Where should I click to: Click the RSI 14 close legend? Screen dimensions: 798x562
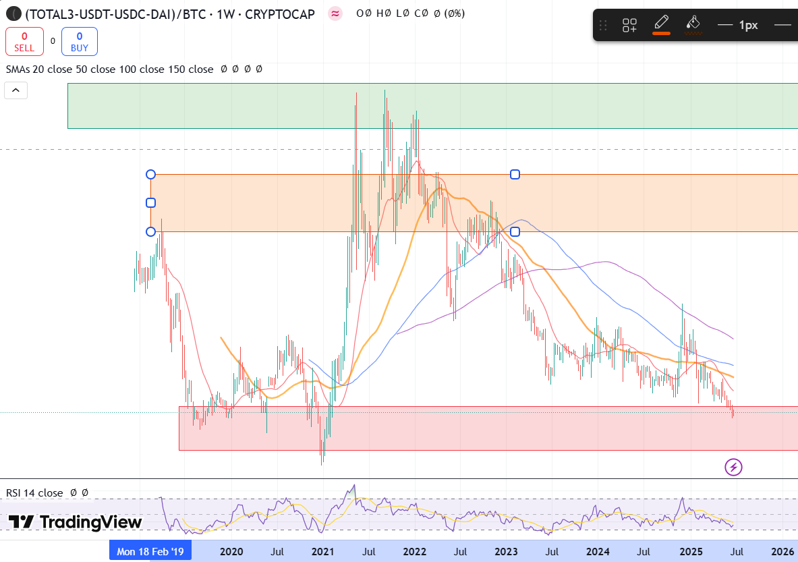point(34,493)
